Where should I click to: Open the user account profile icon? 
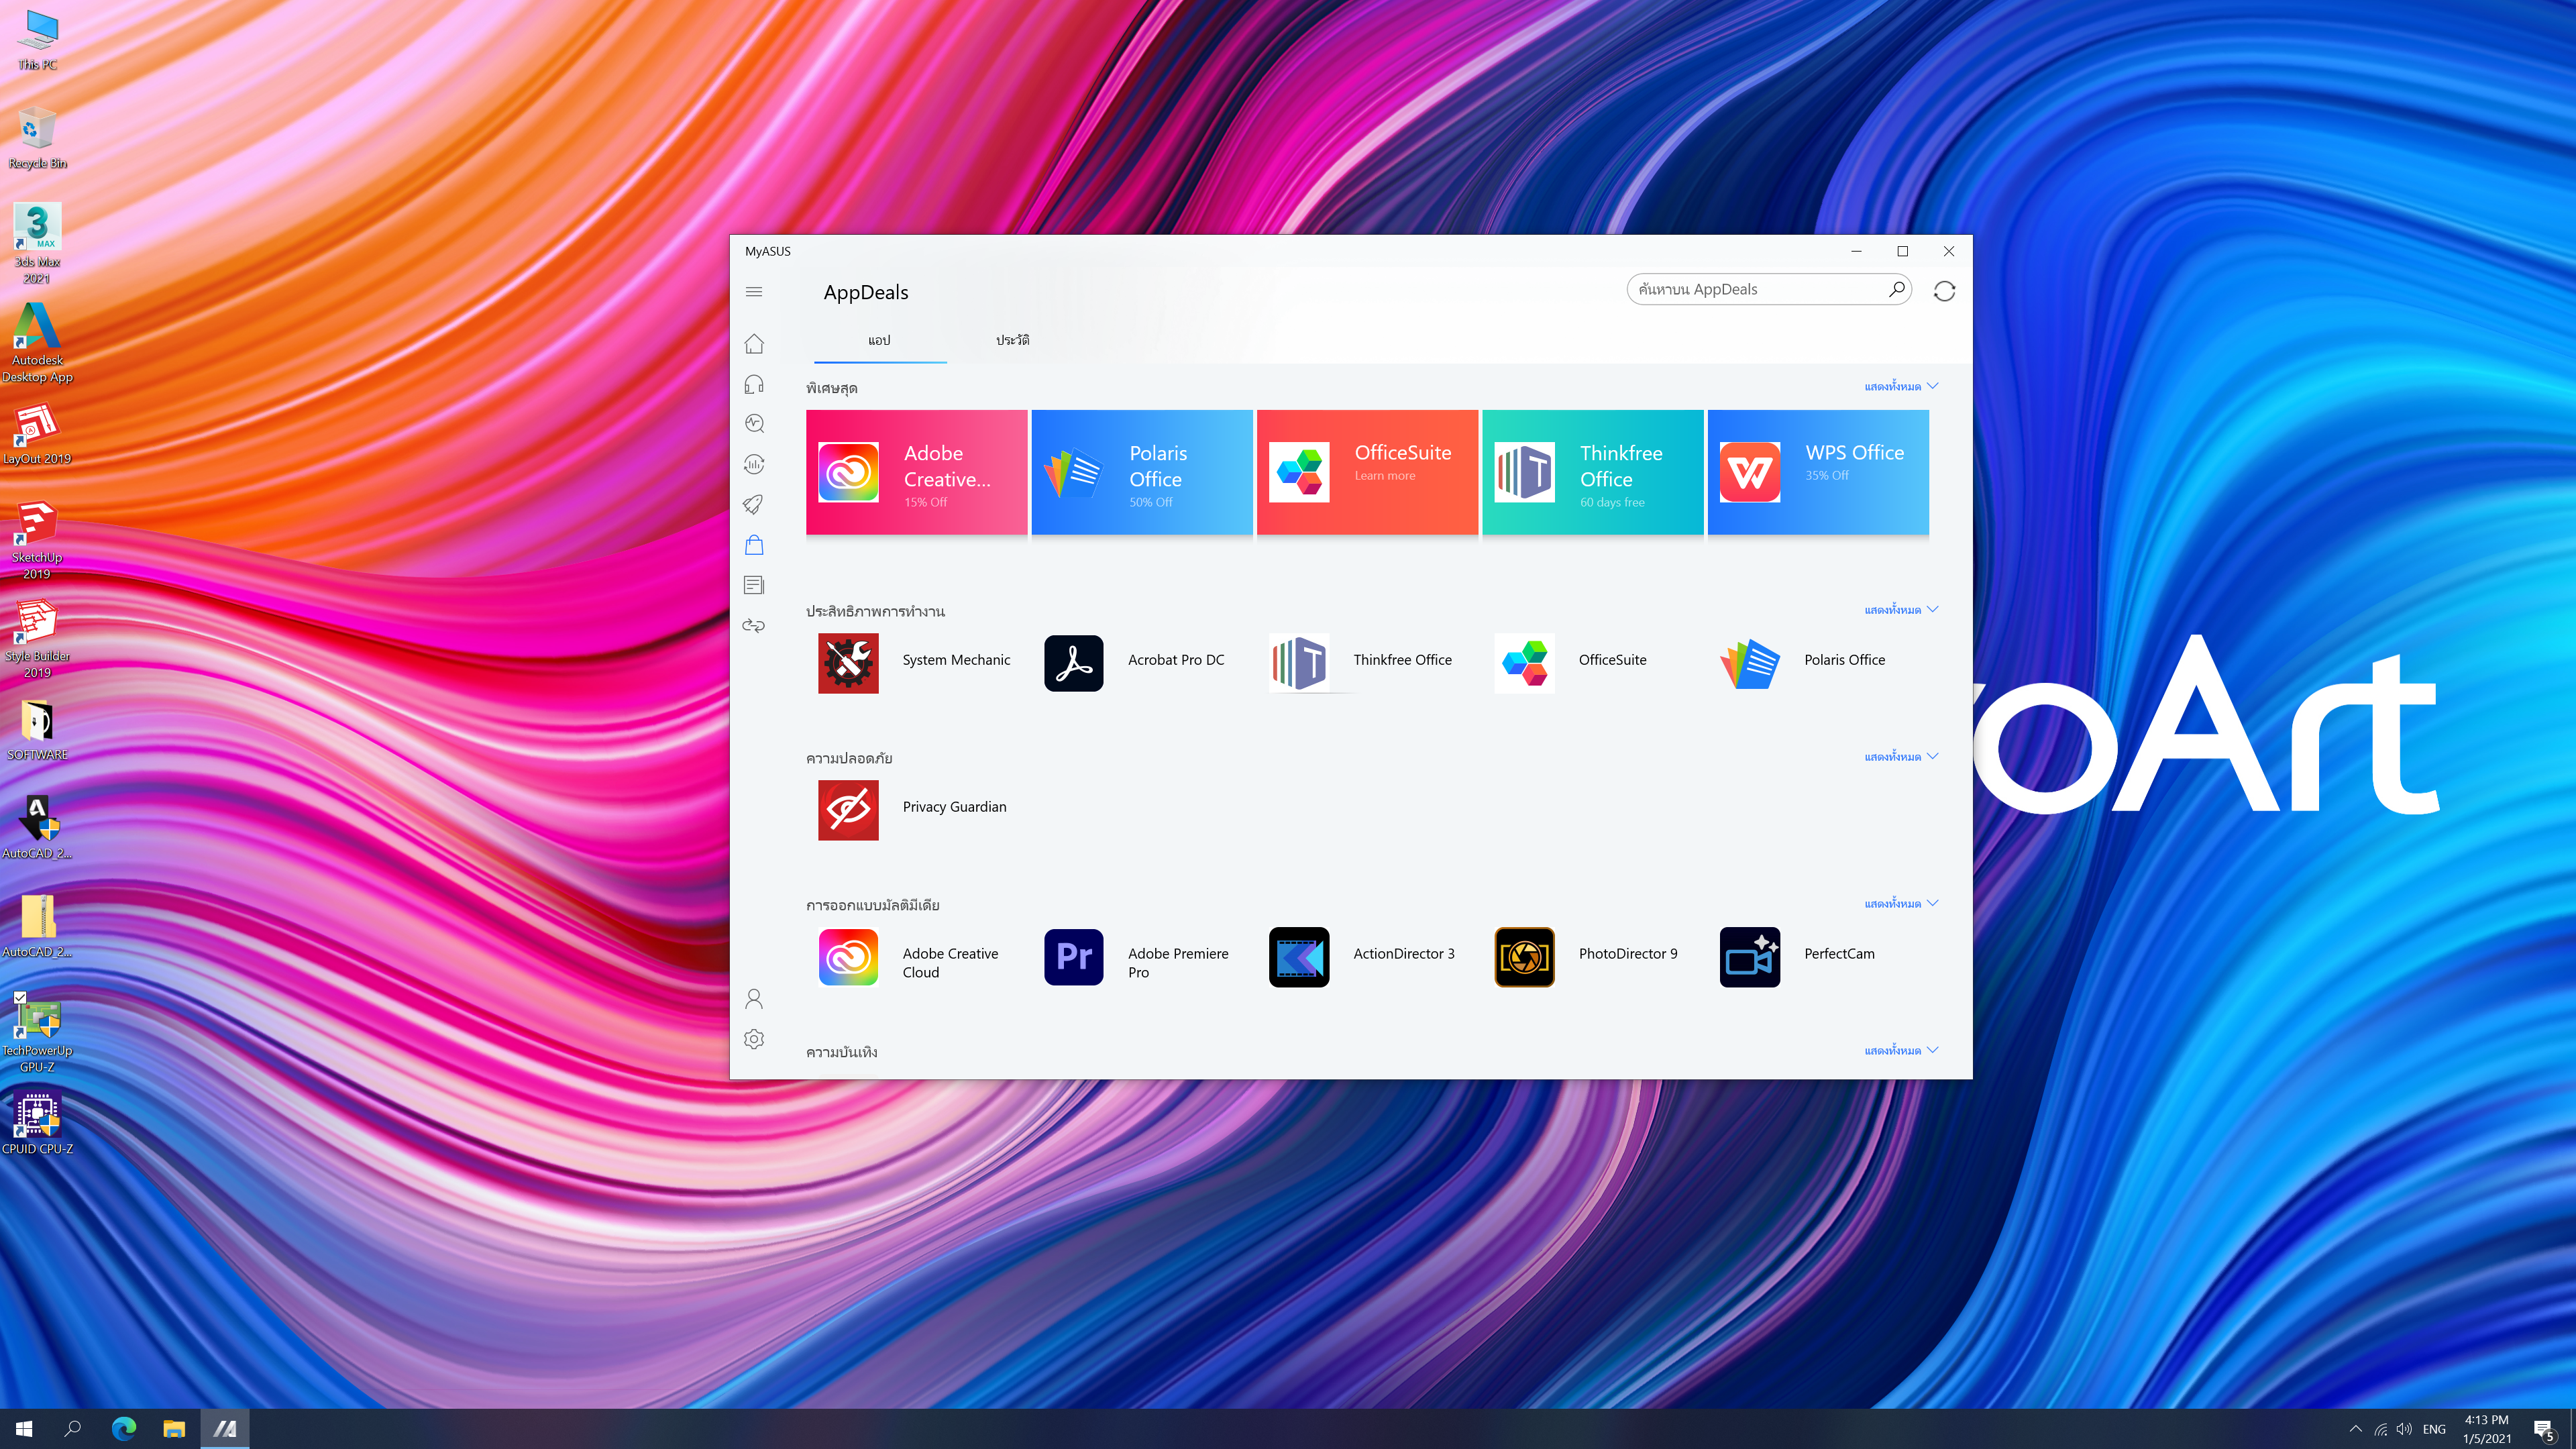pyautogui.click(x=754, y=999)
